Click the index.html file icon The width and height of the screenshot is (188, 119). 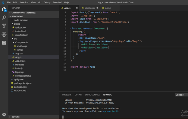[13, 31]
